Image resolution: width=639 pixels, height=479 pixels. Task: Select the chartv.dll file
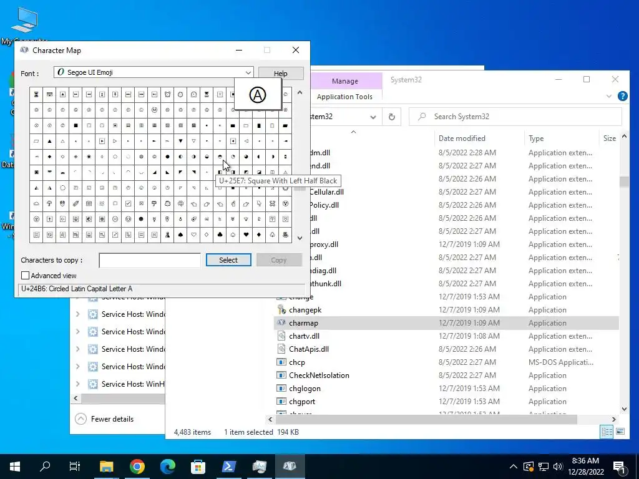pyautogui.click(x=304, y=336)
